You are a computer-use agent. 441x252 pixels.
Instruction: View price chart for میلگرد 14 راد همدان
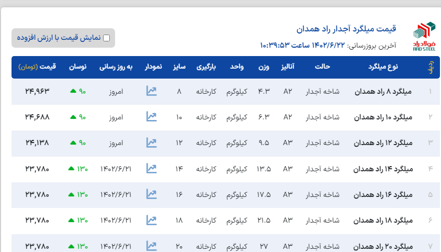pos(151,168)
